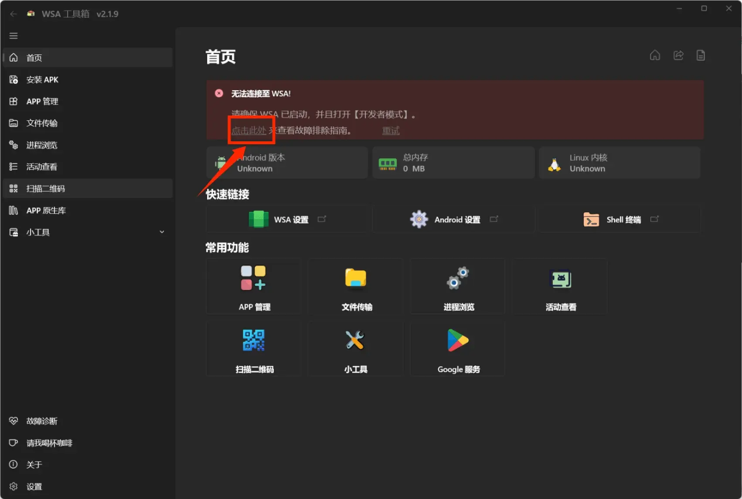Click the Linux 内核 info card
Screen dimensions: 742x499
(619, 163)
